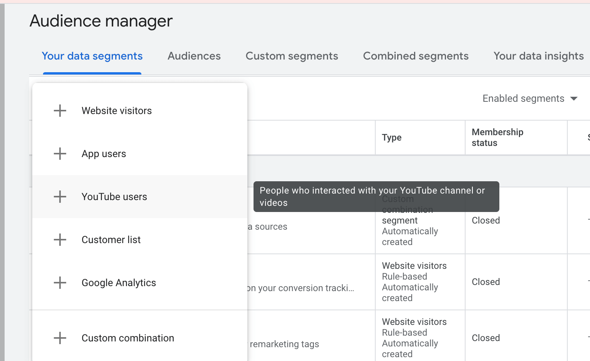Viewport: 590px width, 361px height.
Task: Click plus icon beside Custom combination
Action: click(x=60, y=338)
